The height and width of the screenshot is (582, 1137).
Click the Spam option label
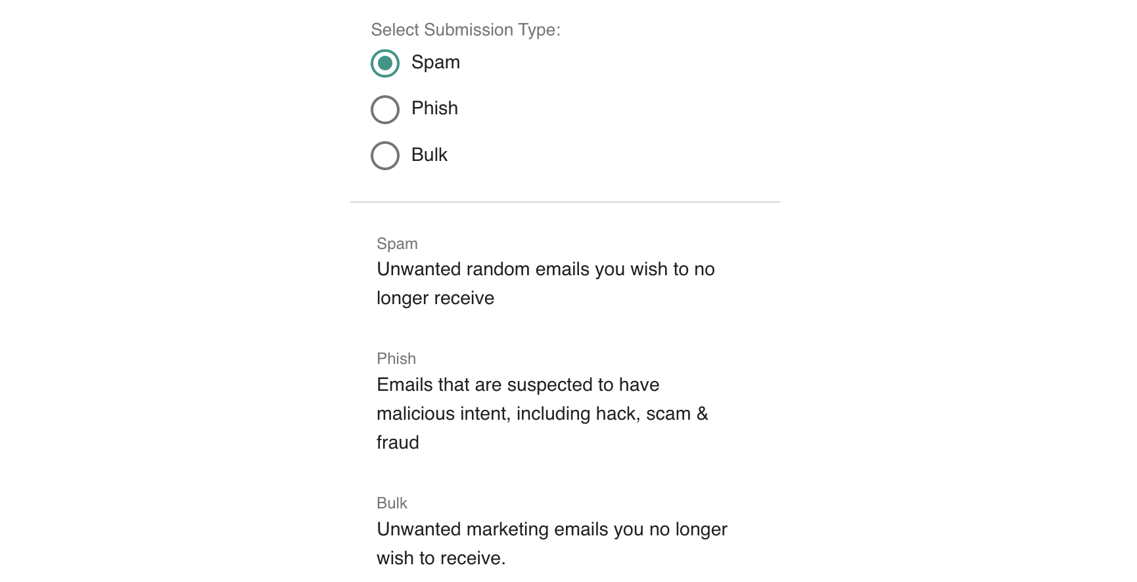tap(436, 62)
